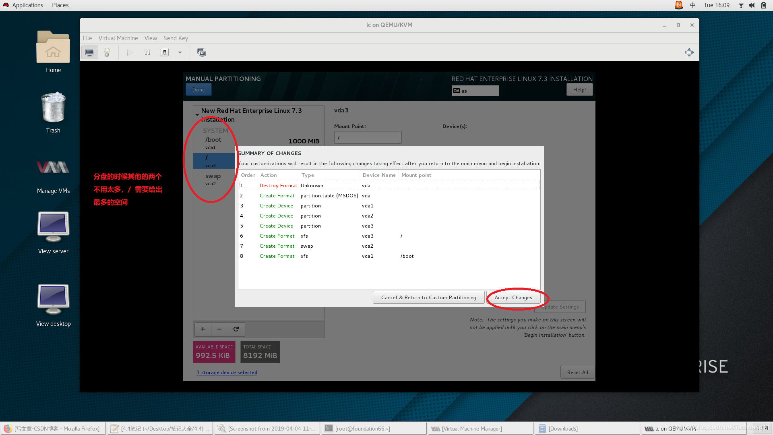
Task: Open the 1 storage device selected link
Action: pyautogui.click(x=227, y=373)
